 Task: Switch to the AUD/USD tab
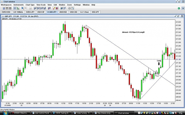[x=63, y=12]
